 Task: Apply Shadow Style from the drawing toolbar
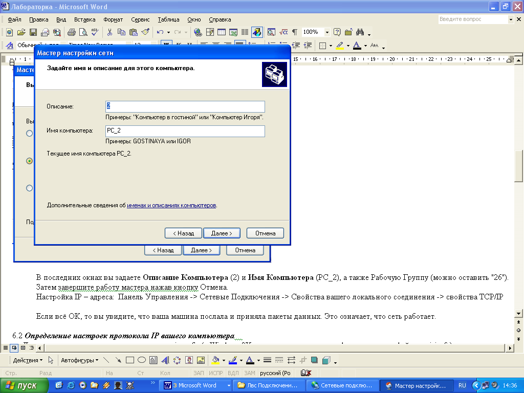[x=315, y=360]
